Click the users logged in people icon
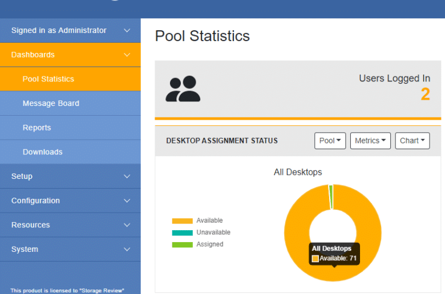This screenshot has width=445, height=294. 183,89
